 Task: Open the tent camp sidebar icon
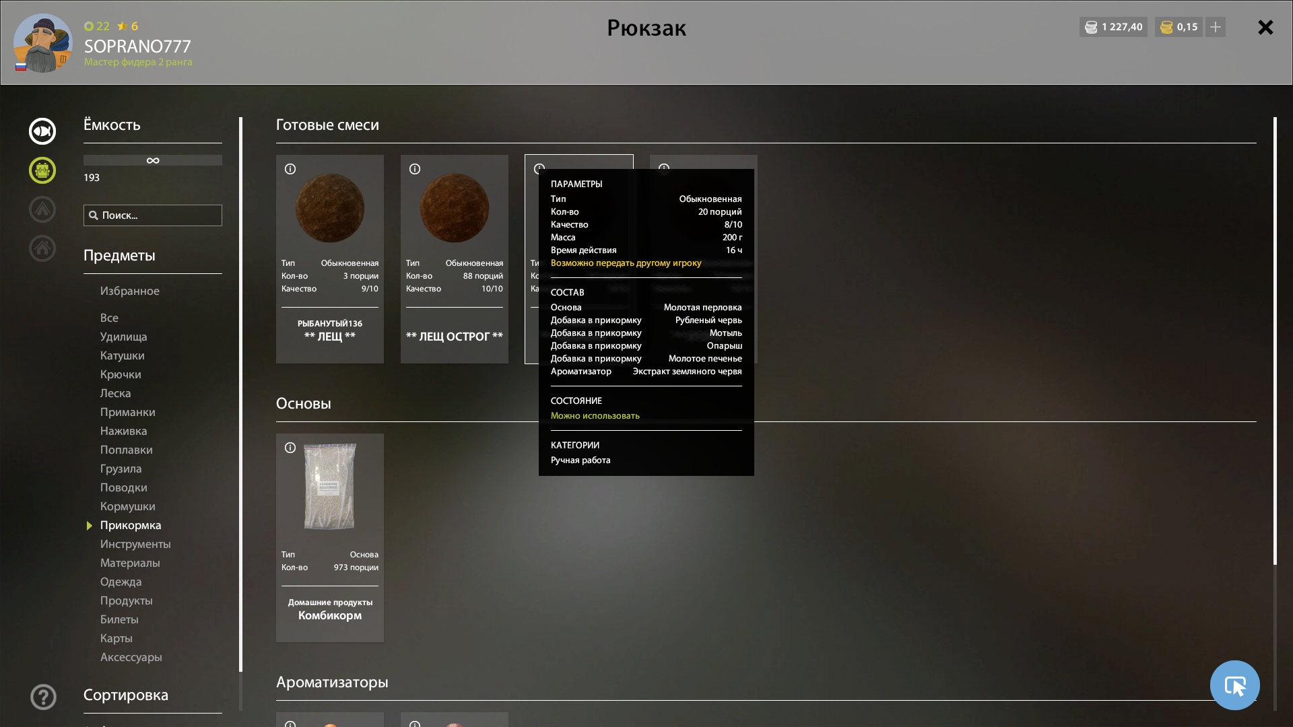[42, 209]
